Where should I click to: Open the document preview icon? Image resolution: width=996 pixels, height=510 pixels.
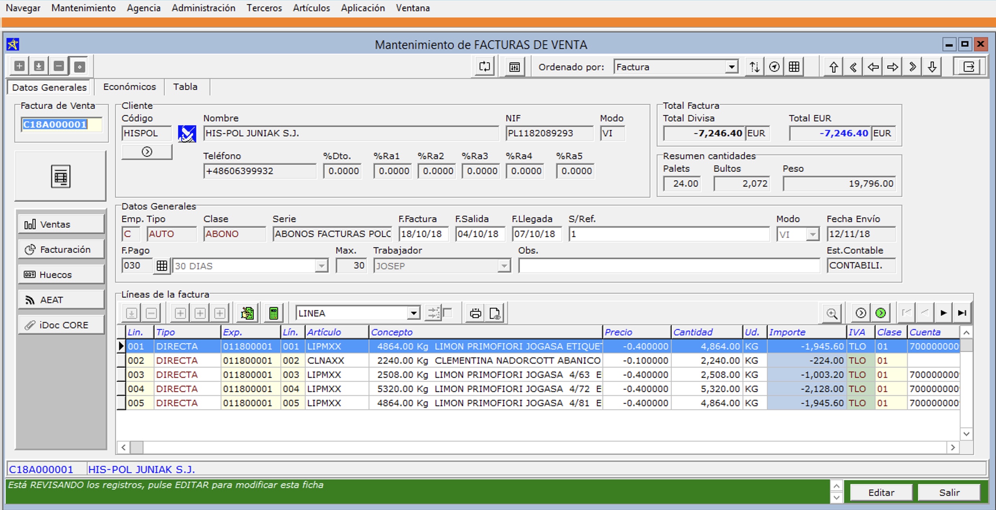(x=495, y=313)
